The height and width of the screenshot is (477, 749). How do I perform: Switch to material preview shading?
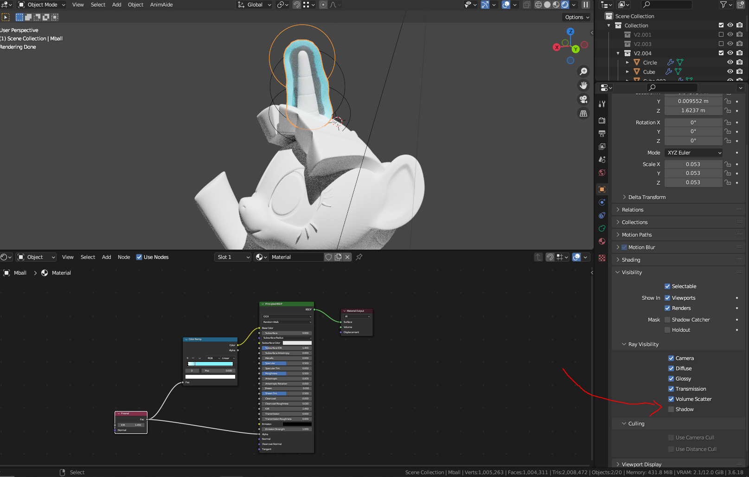(x=556, y=5)
